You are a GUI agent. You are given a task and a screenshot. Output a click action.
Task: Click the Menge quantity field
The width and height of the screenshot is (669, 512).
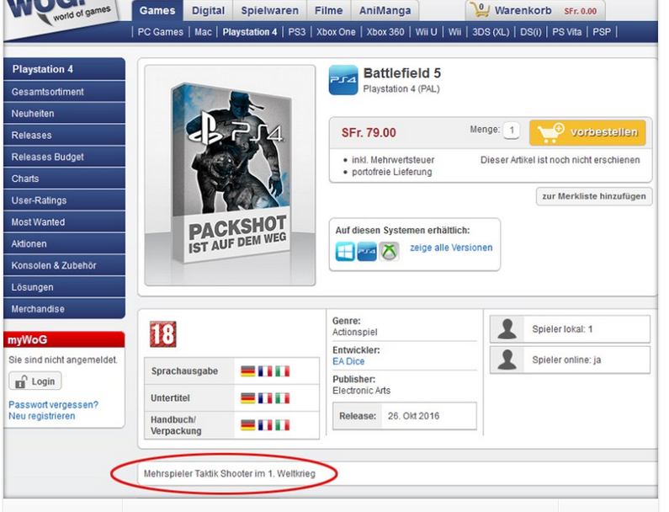point(512,130)
